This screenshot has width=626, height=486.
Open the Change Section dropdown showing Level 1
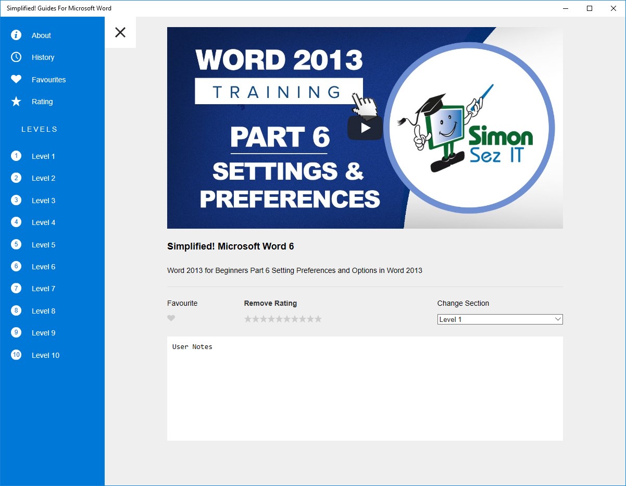(500, 319)
